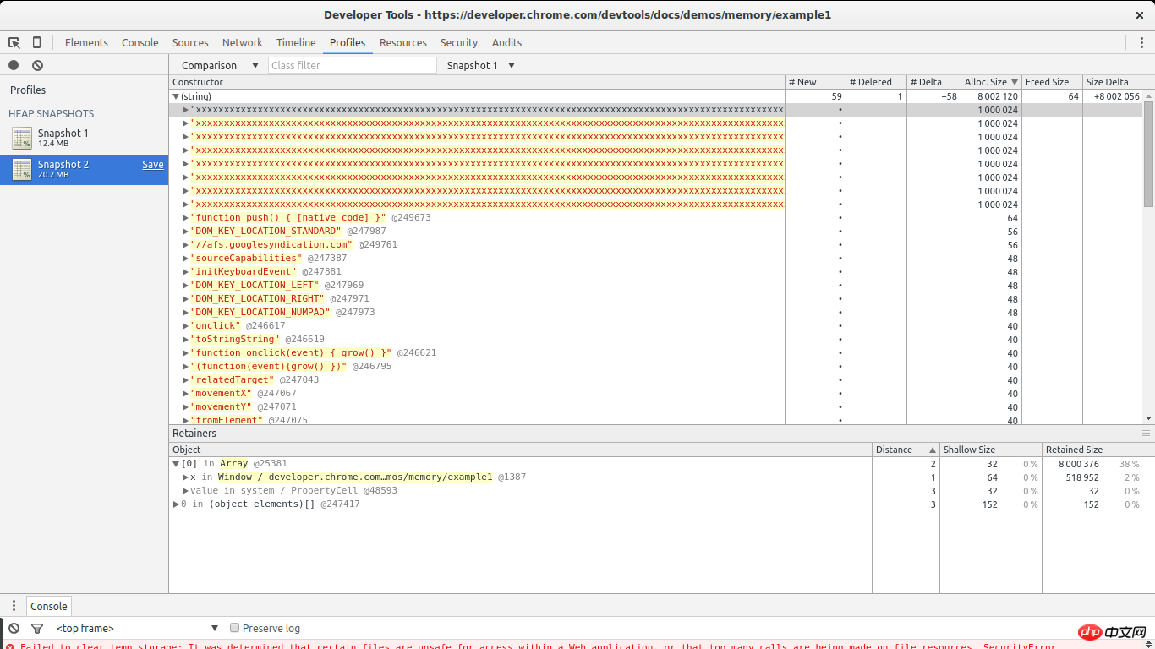Switch to the Console tab

pos(140,42)
